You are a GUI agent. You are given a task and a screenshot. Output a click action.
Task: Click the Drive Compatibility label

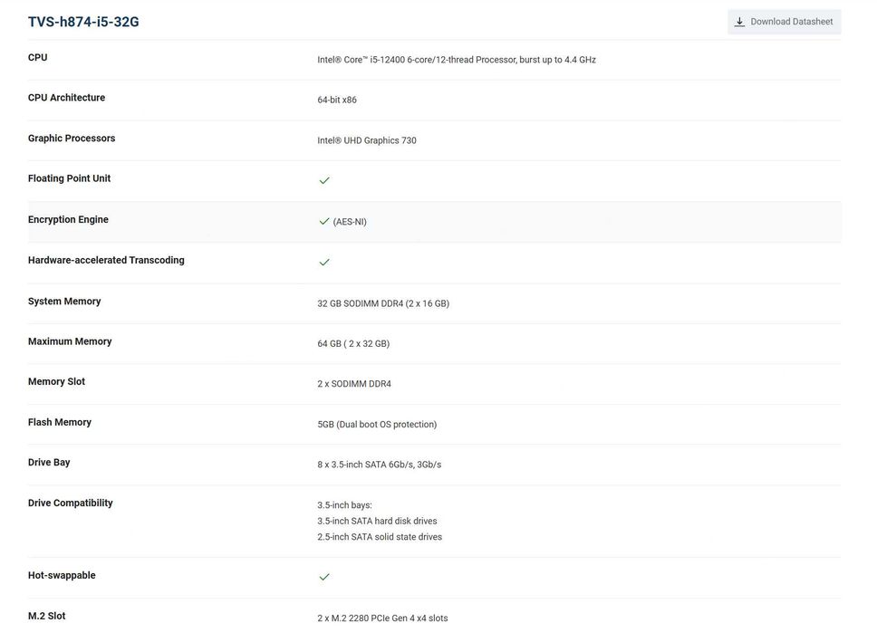[71, 504]
